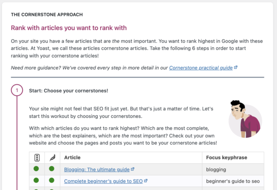Click the Focus keyphrase column header
The height and width of the screenshot is (190, 277).
(226, 157)
